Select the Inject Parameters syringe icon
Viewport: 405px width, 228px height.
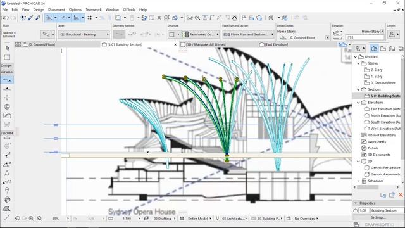point(38,18)
